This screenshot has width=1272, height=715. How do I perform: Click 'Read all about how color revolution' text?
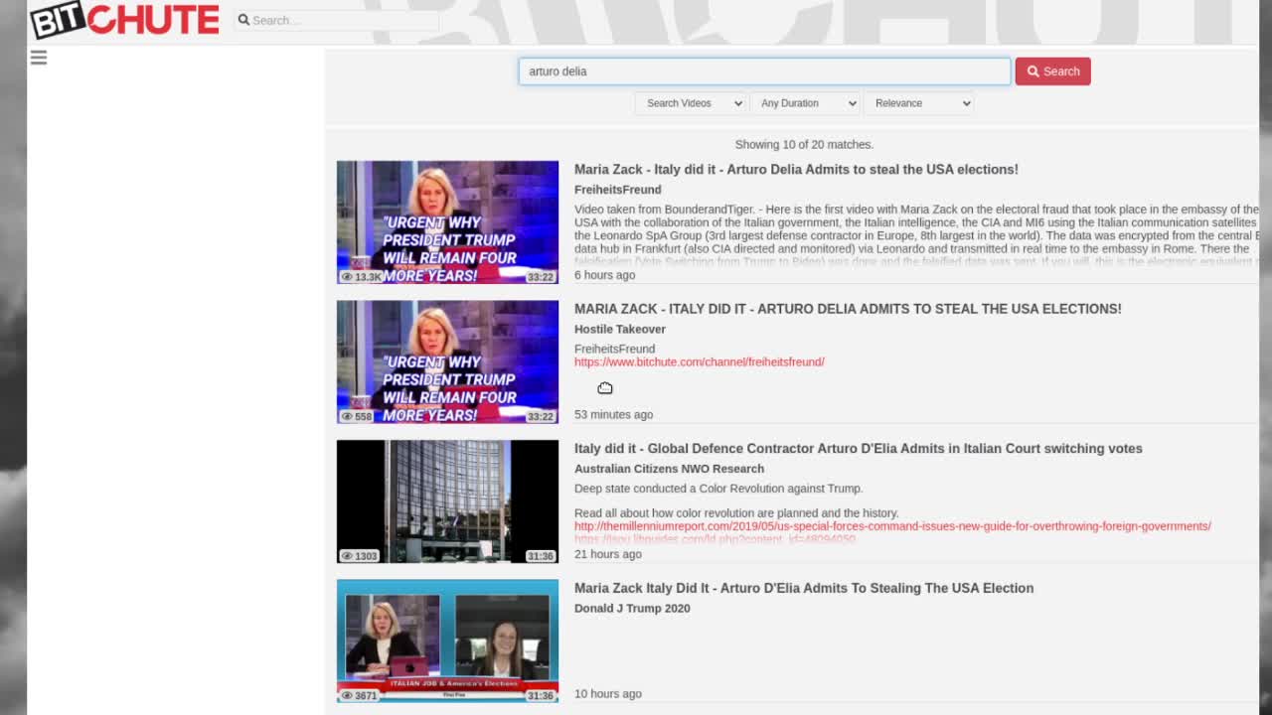[736, 513]
